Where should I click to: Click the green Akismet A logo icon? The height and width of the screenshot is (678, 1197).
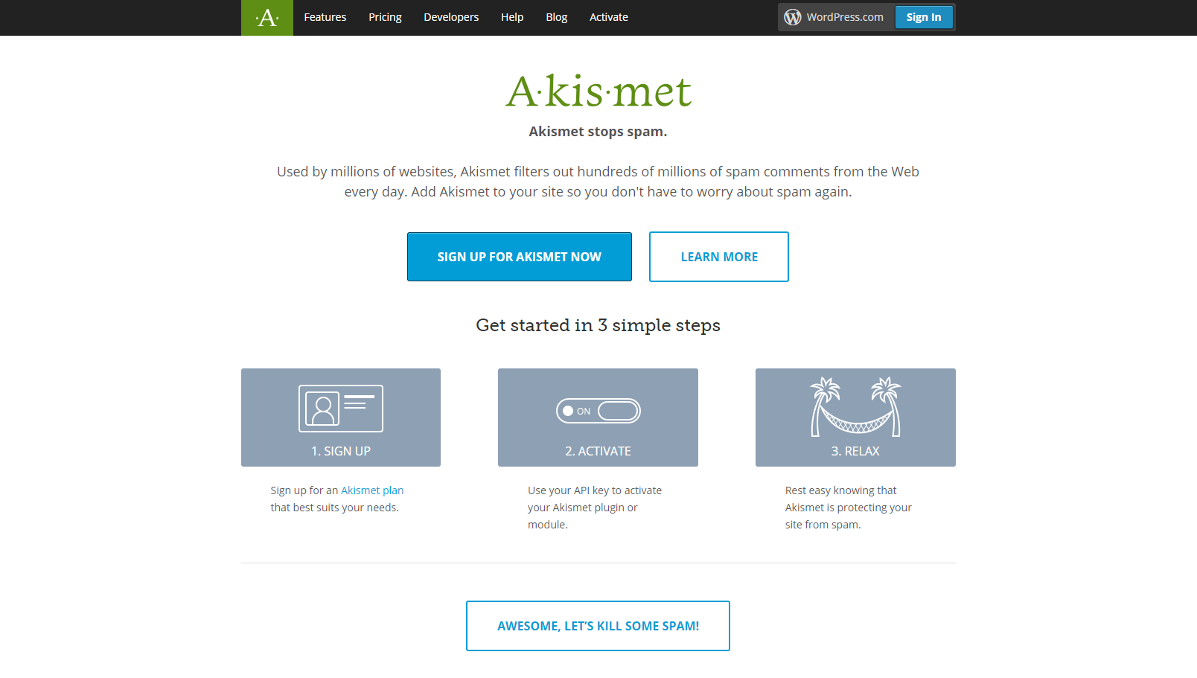[x=267, y=18]
